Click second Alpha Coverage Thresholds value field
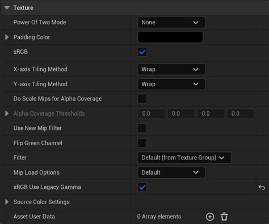 [181, 113]
